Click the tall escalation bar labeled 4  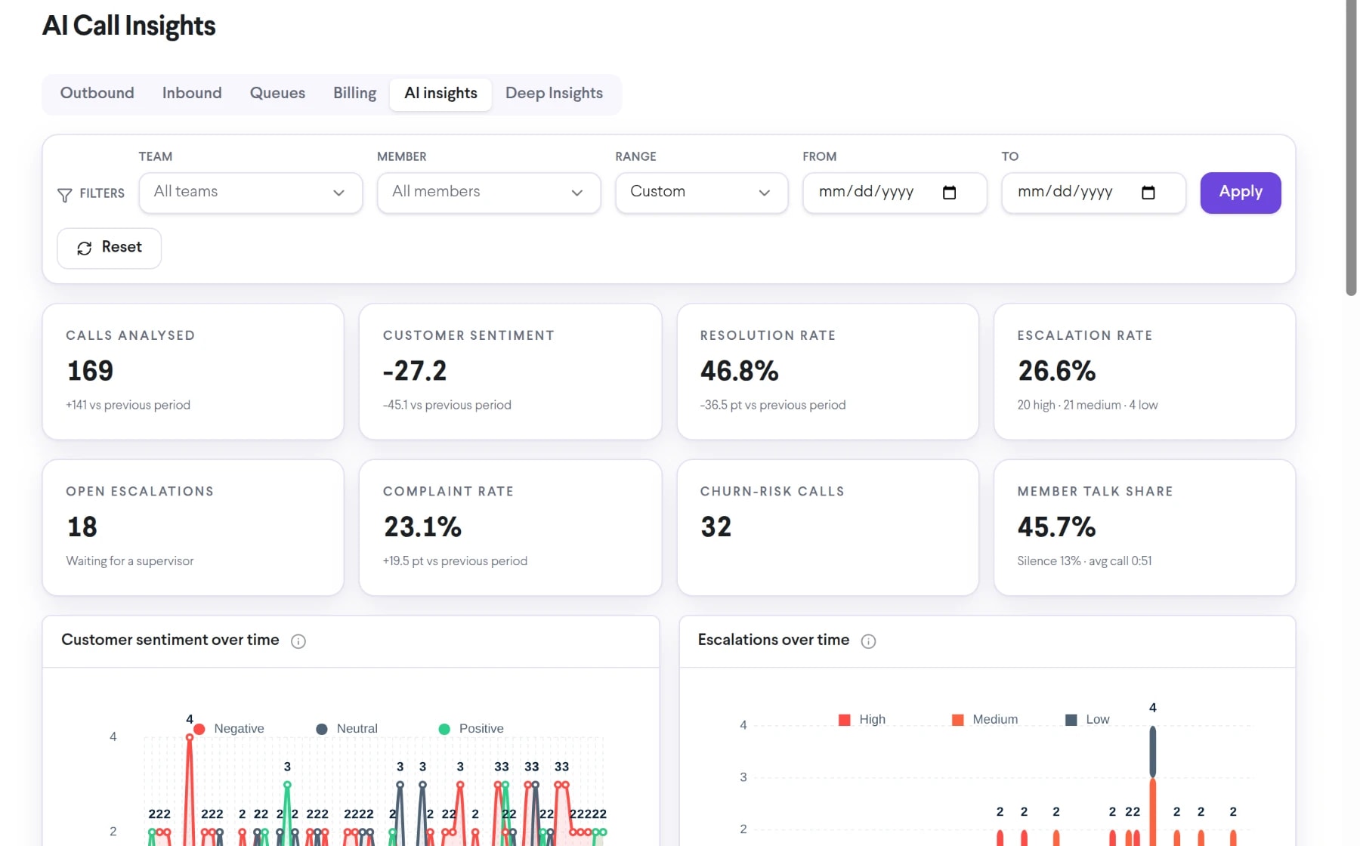pos(1152,786)
